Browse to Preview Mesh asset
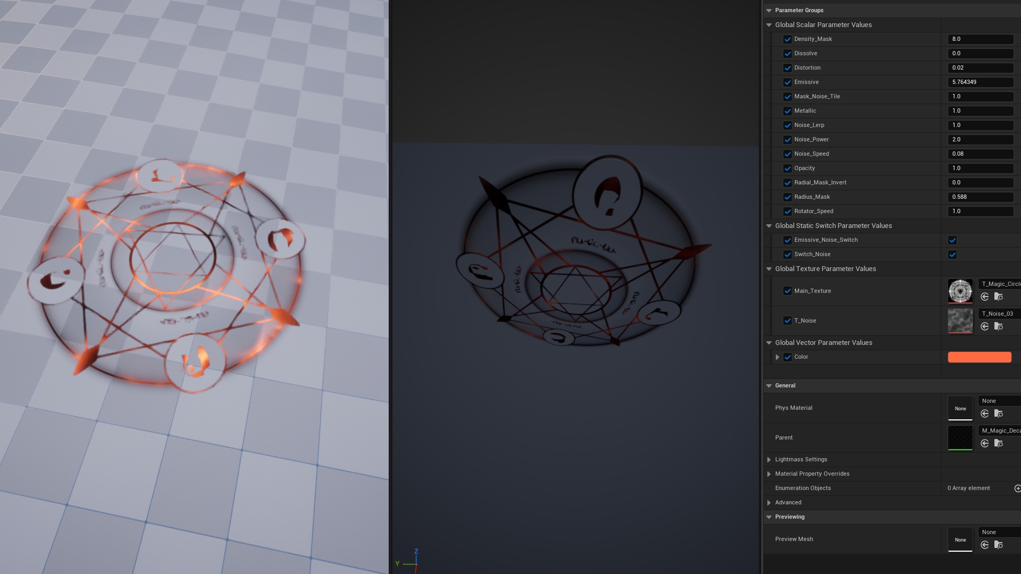This screenshot has width=1021, height=574. coord(999,545)
